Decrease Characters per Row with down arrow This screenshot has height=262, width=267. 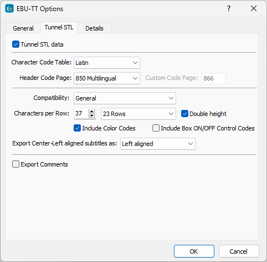coord(91,116)
